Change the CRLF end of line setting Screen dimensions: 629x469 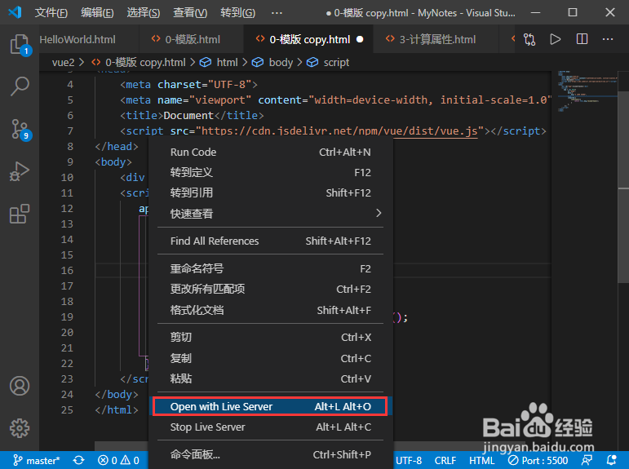coord(445,460)
